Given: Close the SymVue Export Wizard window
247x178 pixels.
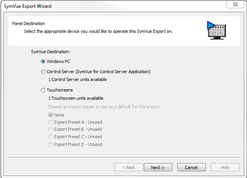Looking at the screenshot, I should pyautogui.click(x=235, y=4).
